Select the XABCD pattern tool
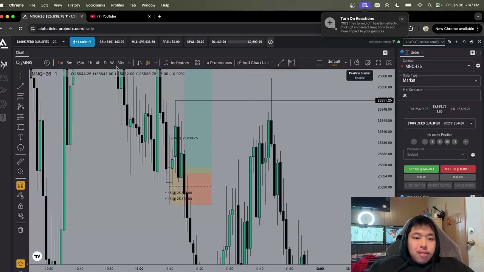This screenshot has height=272, width=484. pos(20,107)
